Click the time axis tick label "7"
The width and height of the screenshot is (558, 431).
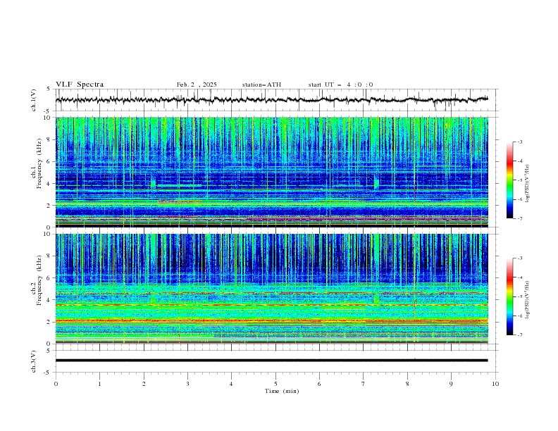tap(364, 384)
